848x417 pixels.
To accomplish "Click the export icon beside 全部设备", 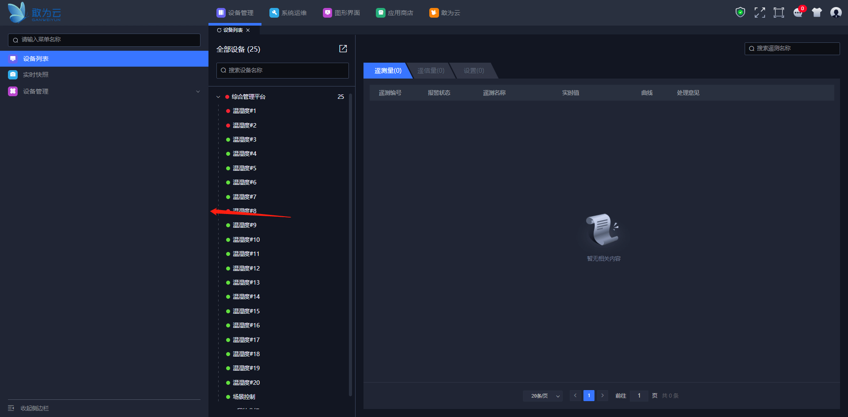I will click(343, 49).
